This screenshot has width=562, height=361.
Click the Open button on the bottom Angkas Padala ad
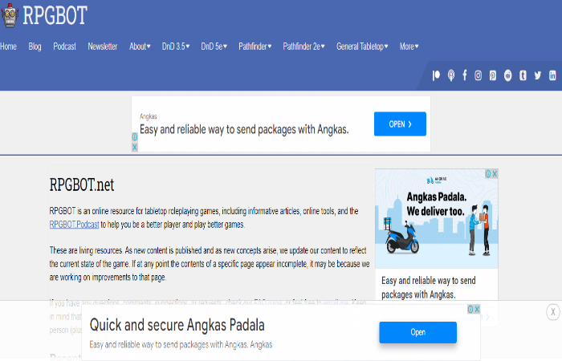[418, 332]
